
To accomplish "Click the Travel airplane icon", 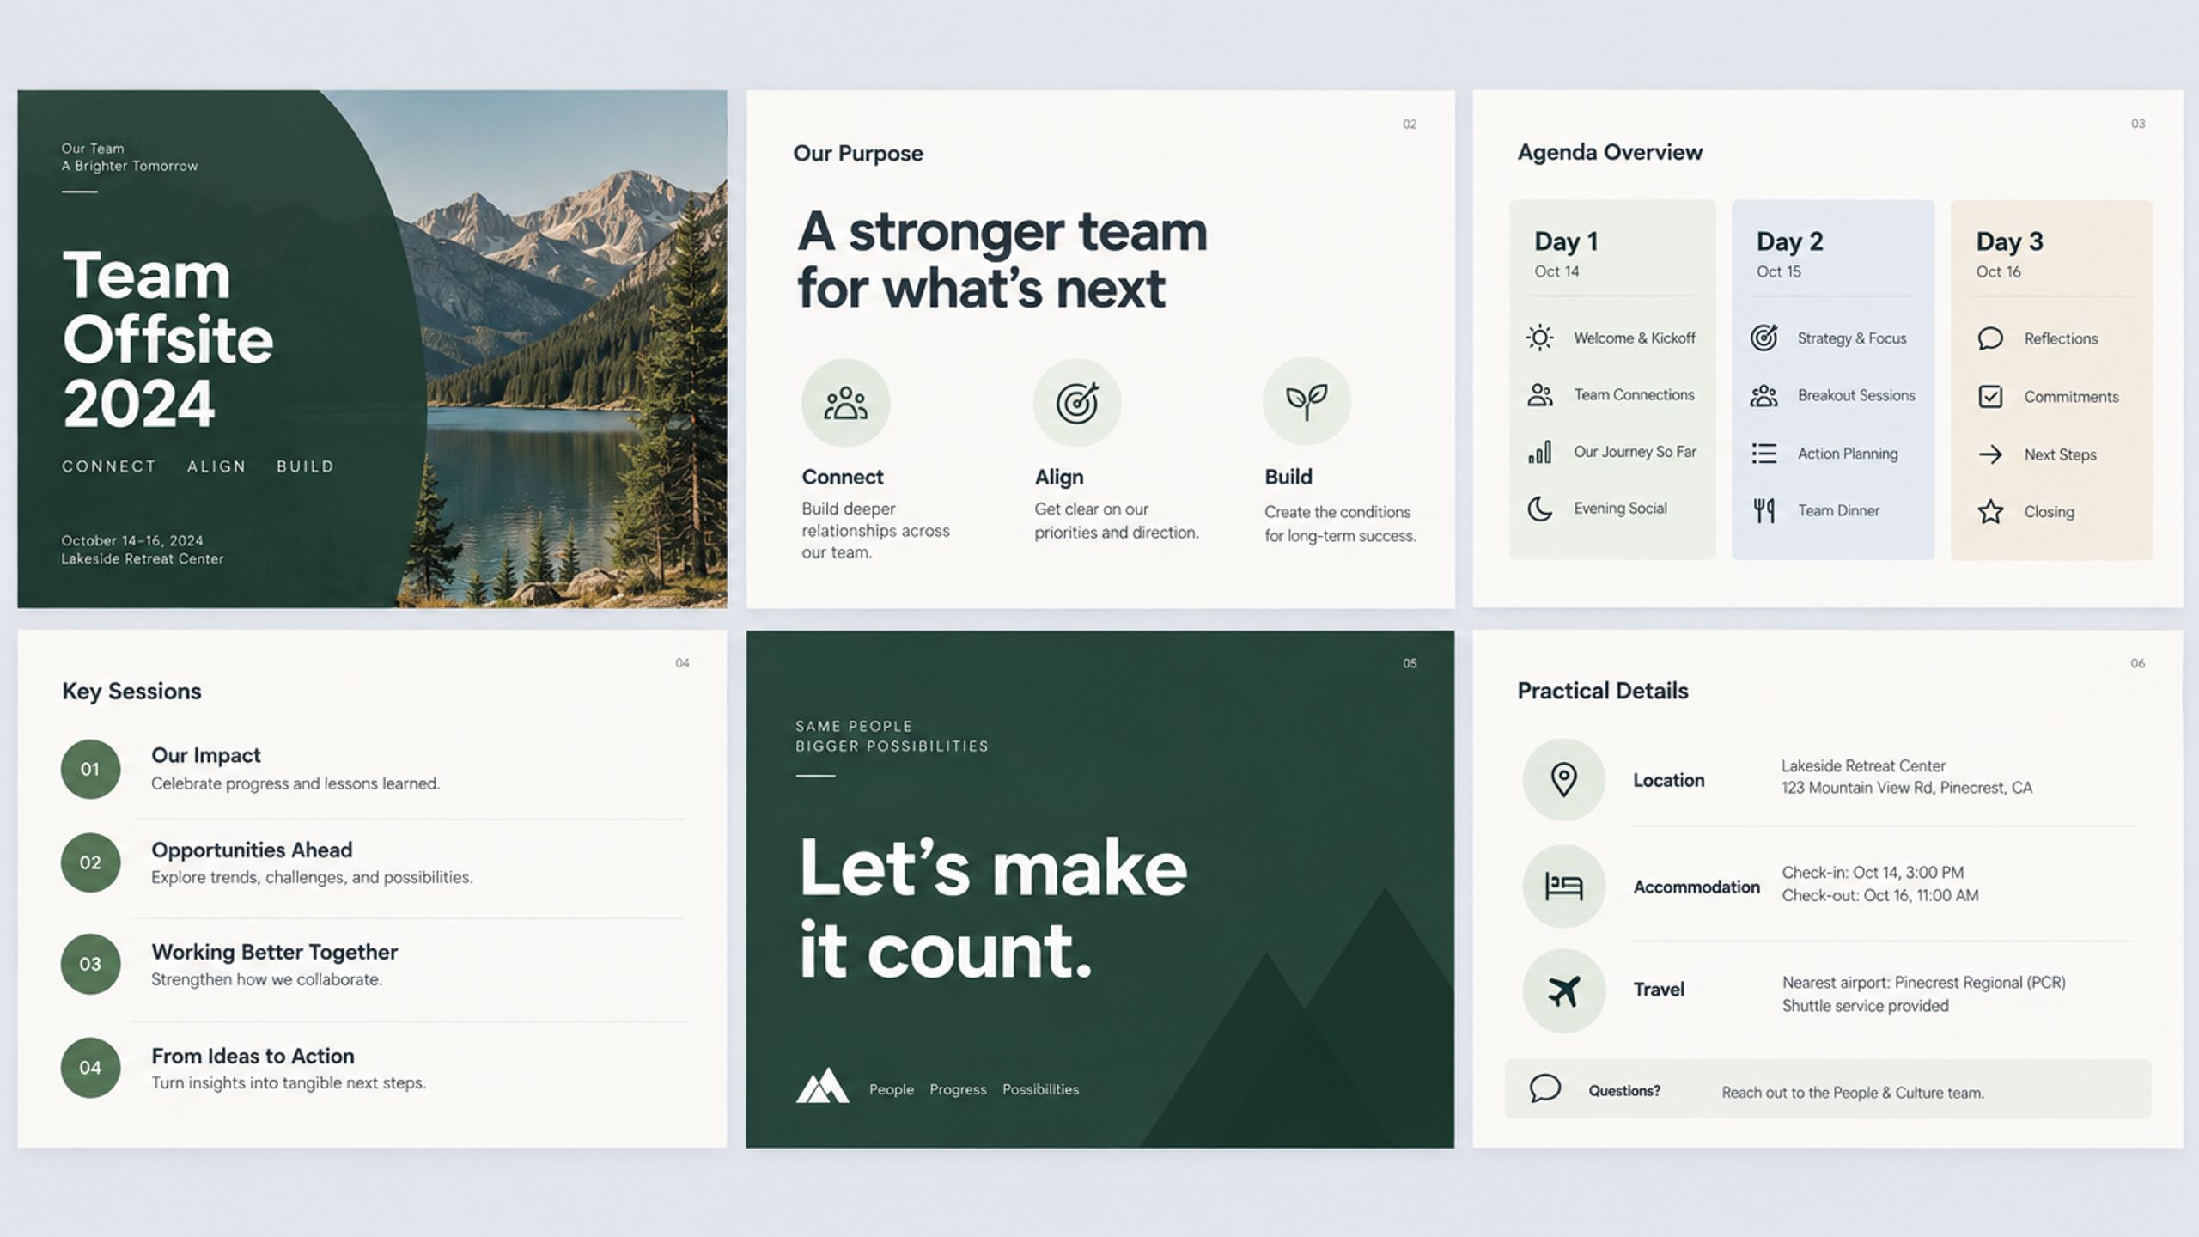I will coord(1564,990).
